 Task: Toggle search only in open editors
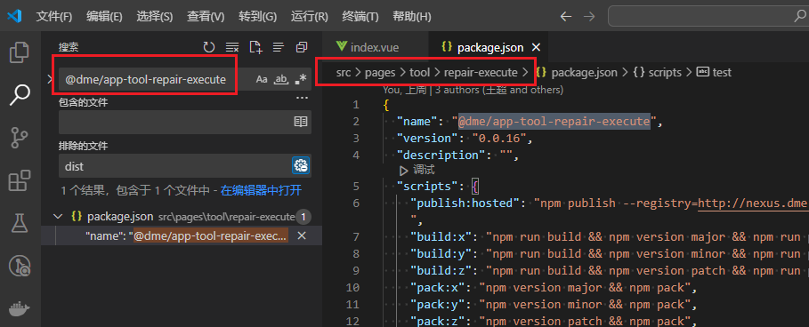300,122
